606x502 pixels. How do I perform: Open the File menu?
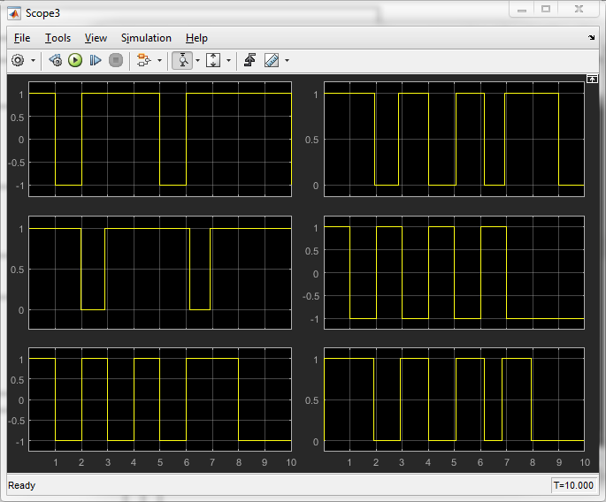[22, 38]
